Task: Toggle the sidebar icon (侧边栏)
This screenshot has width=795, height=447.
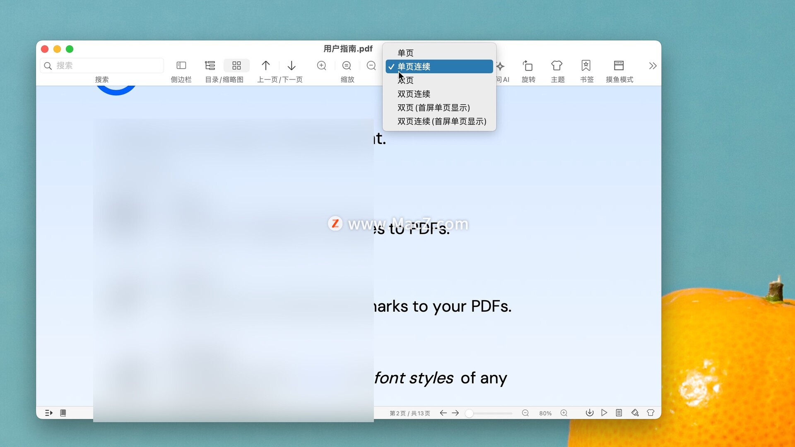Action: [181, 65]
